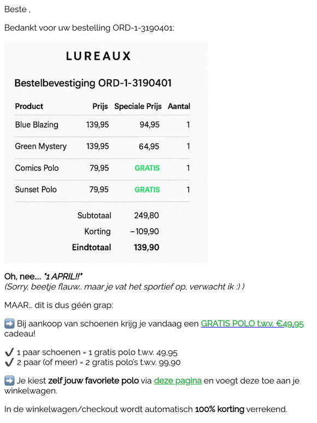
Task: Click the Subtotaal value 249,80
Action: tap(146, 215)
